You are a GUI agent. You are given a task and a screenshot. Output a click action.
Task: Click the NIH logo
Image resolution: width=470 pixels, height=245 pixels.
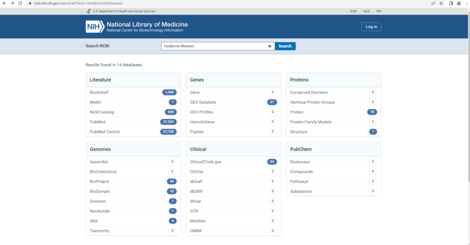[x=95, y=27]
